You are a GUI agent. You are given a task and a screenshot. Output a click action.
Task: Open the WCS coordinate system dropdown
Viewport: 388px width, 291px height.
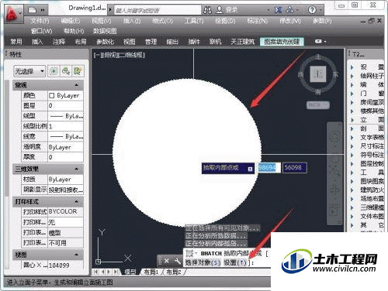(318, 105)
